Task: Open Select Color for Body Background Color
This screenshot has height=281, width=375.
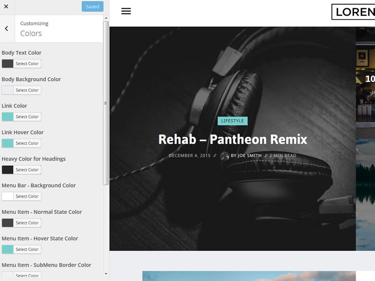Action: pos(27,90)
